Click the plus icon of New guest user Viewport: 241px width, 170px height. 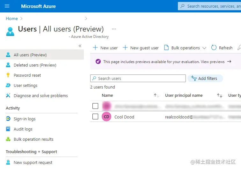click(125, 47)
